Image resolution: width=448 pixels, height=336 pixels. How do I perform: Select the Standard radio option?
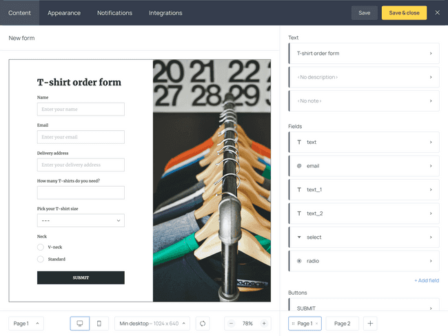point(41,259)
